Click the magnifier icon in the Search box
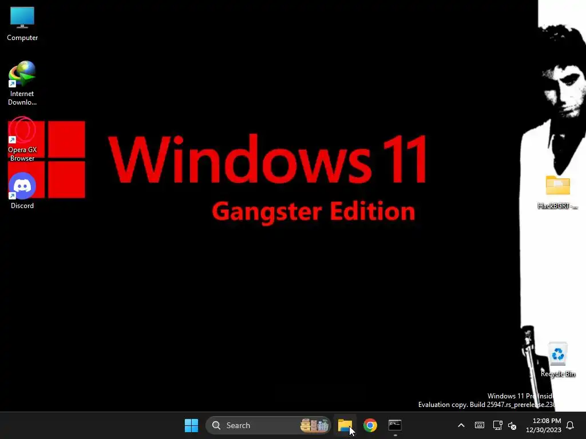 [x=216, y=425]
